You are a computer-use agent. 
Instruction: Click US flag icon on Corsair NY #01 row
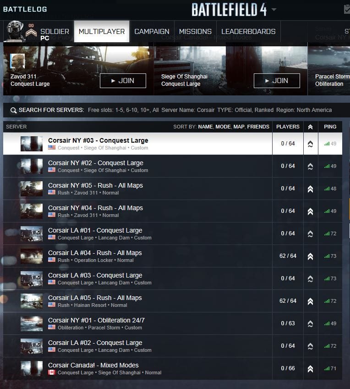click(x=52, y=328)
